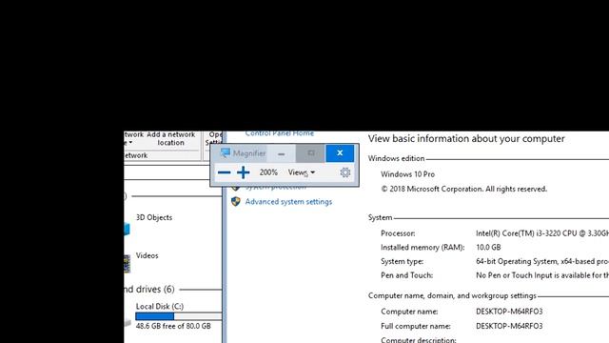
Task: Click the 3D Objects folder icon
Action: tap(127, 229)
